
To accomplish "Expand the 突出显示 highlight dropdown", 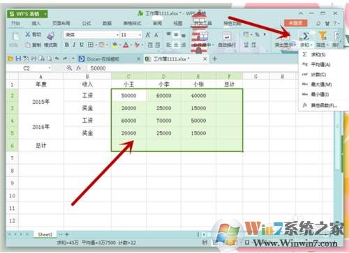I will [x=285, y=45].
